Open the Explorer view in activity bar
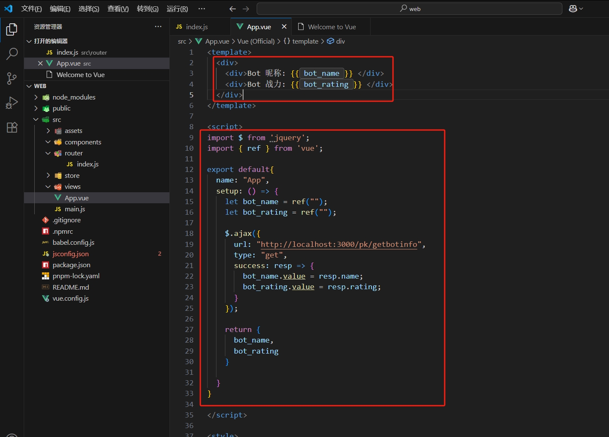The image size is (609, 437). click(x=12, y=30)
